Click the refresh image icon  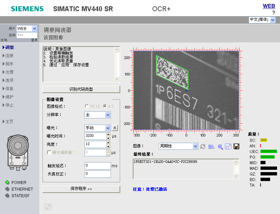coord(203,146)
